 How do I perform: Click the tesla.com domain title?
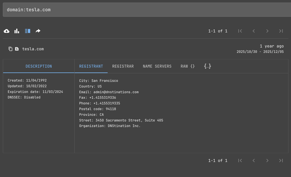coord(33,49)
